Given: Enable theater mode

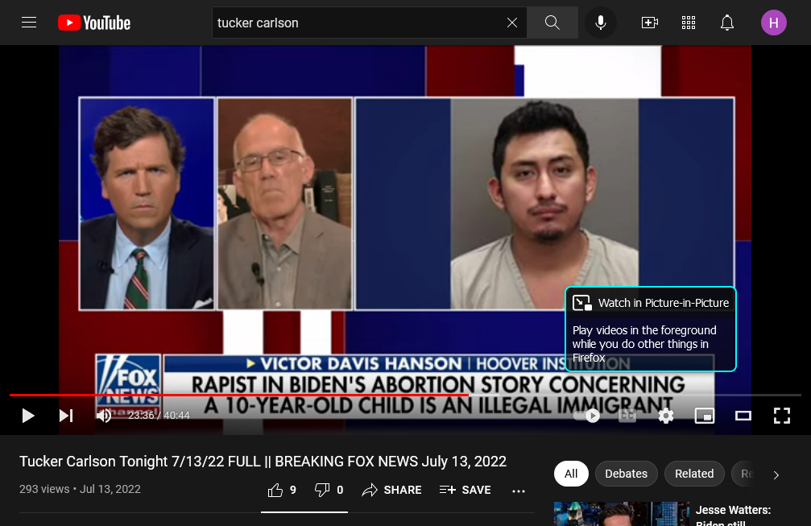Looking at the screenshot, I should 743,416.
